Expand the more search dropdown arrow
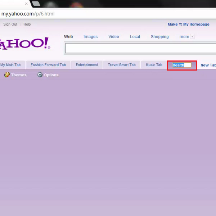The width and height of the screenshot is (216, 216). coord(192,36)
